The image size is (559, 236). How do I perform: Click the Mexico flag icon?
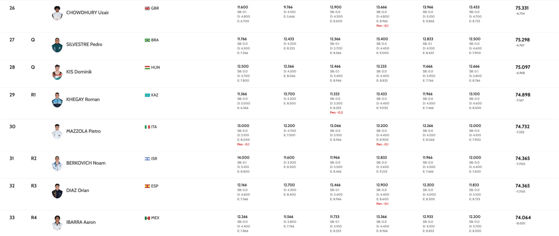click(147, 218)
